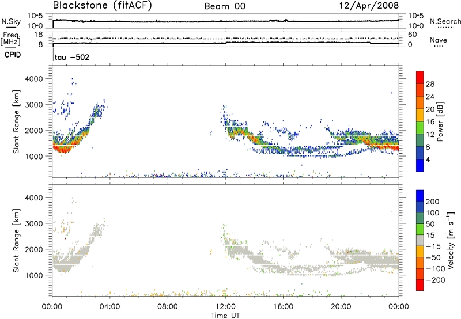Click the 'CPID' label

tap(13, 55)
